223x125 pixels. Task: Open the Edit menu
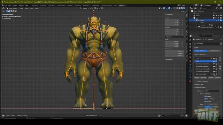point(9,6)
